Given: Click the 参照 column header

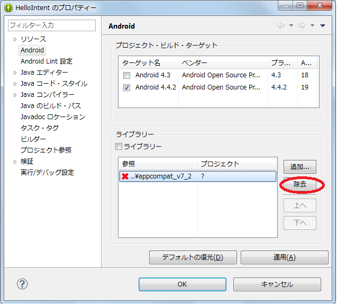Looking at the screenshot, I should point(158,164).
